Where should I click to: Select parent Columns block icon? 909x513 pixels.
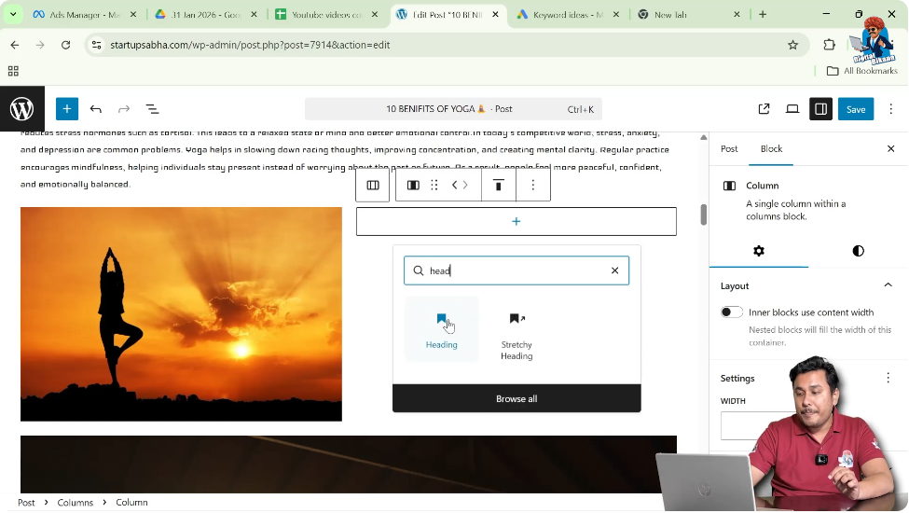click(x=373, y=185)
